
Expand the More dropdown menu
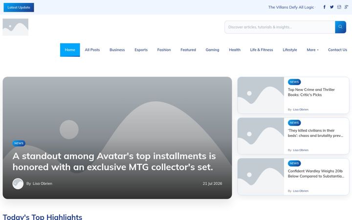[312, 50]
